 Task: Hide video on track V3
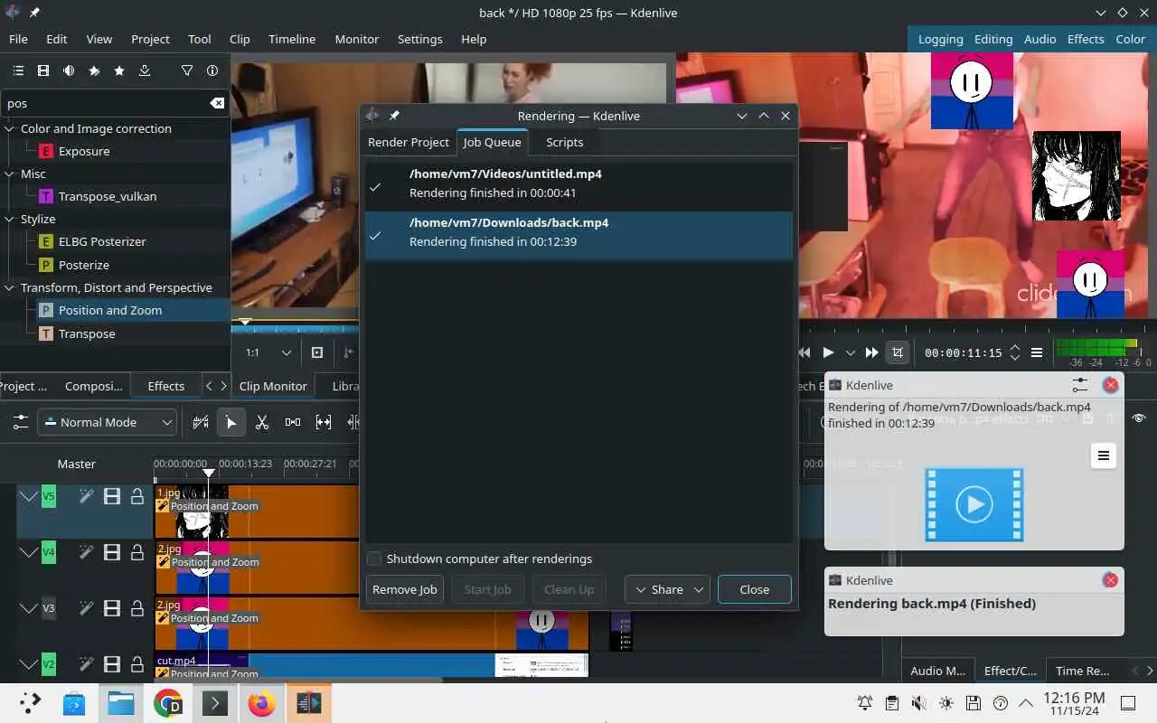(112, 608)
